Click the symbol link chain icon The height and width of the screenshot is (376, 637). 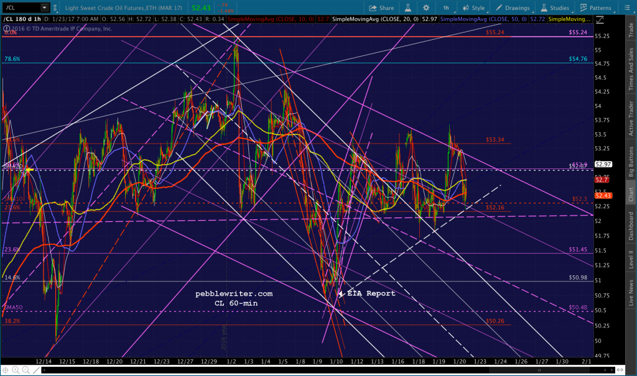point(55,7)
